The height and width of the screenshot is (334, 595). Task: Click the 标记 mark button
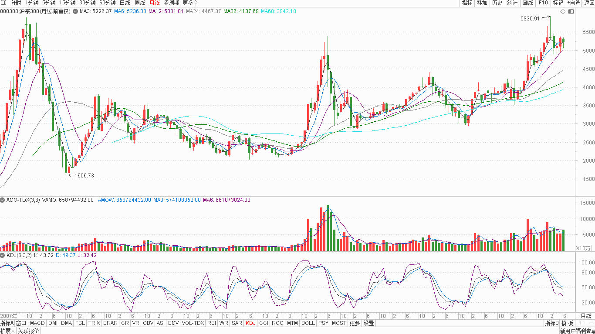pyautogui.click(x=558, y=3)
